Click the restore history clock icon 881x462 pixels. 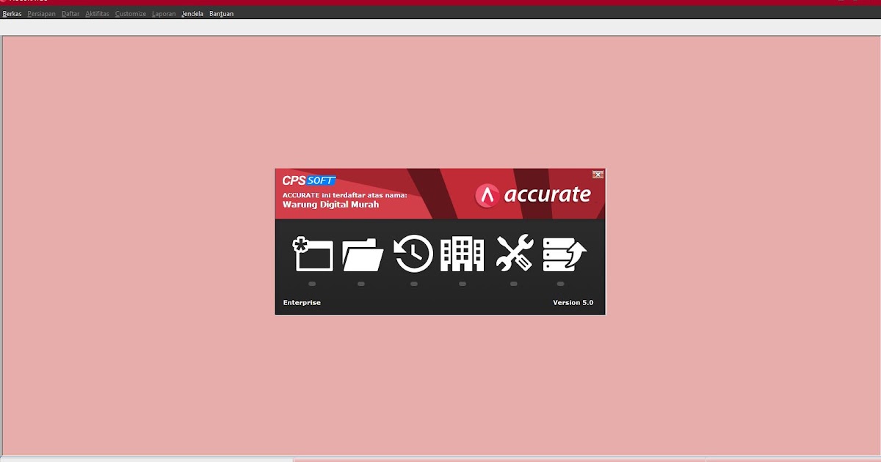[x=413, y=254]
